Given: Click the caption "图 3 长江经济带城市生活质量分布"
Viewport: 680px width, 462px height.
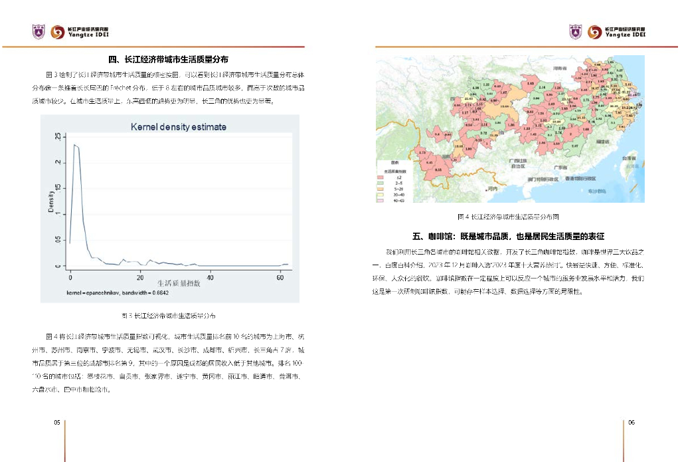Looking at the screenshot, I should (168, 316).
